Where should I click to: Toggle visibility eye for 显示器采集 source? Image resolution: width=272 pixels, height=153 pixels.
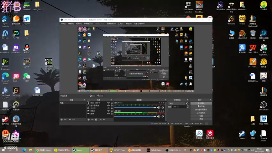click(108, 105)
